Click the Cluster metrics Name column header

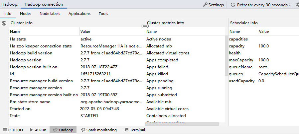tap(185, 32)
